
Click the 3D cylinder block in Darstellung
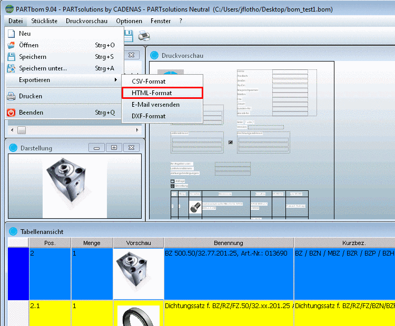(67, 179)
